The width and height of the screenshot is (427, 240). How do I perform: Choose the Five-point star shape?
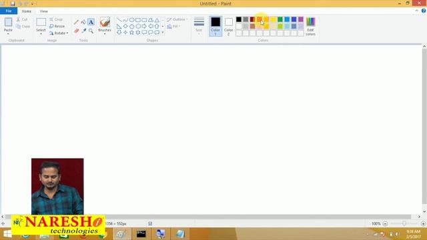[x=131, y=33]
